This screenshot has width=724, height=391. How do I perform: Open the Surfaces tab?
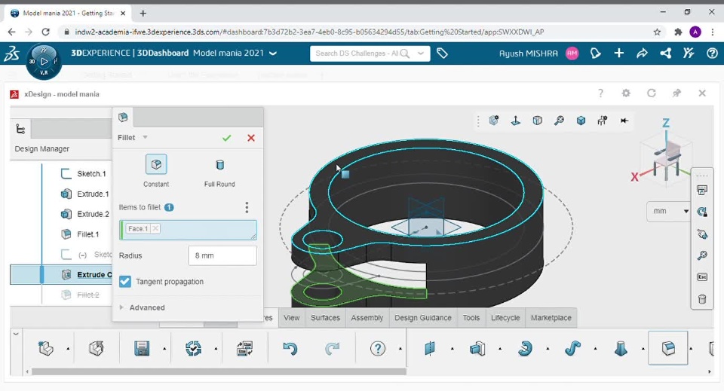pos(325,318)
